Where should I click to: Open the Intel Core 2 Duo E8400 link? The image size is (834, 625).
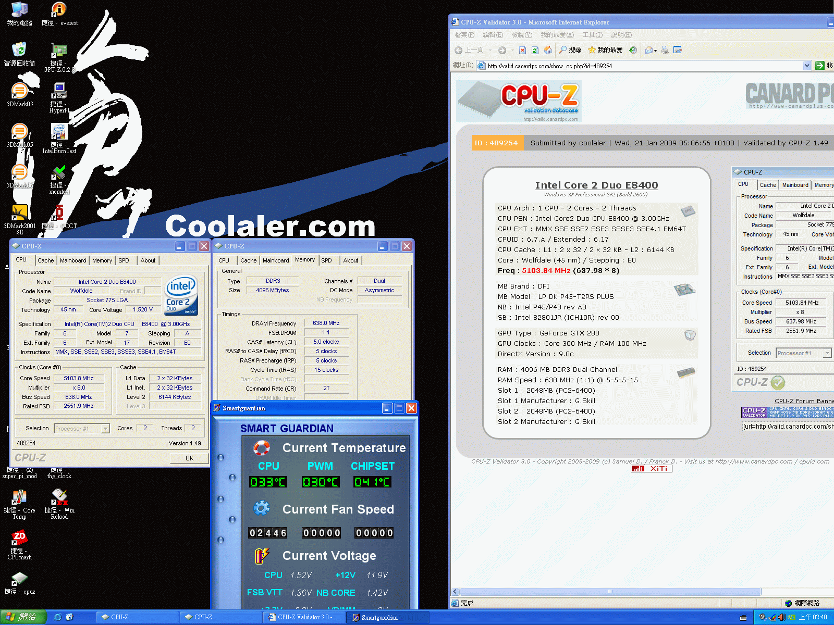(596, 185)
